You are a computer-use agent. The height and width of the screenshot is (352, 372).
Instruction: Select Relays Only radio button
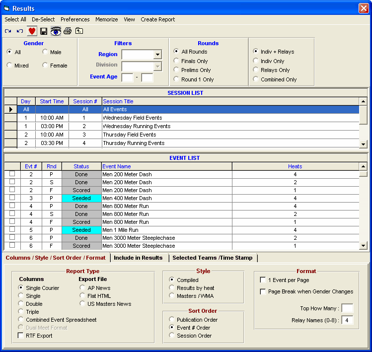pos(255,70)
